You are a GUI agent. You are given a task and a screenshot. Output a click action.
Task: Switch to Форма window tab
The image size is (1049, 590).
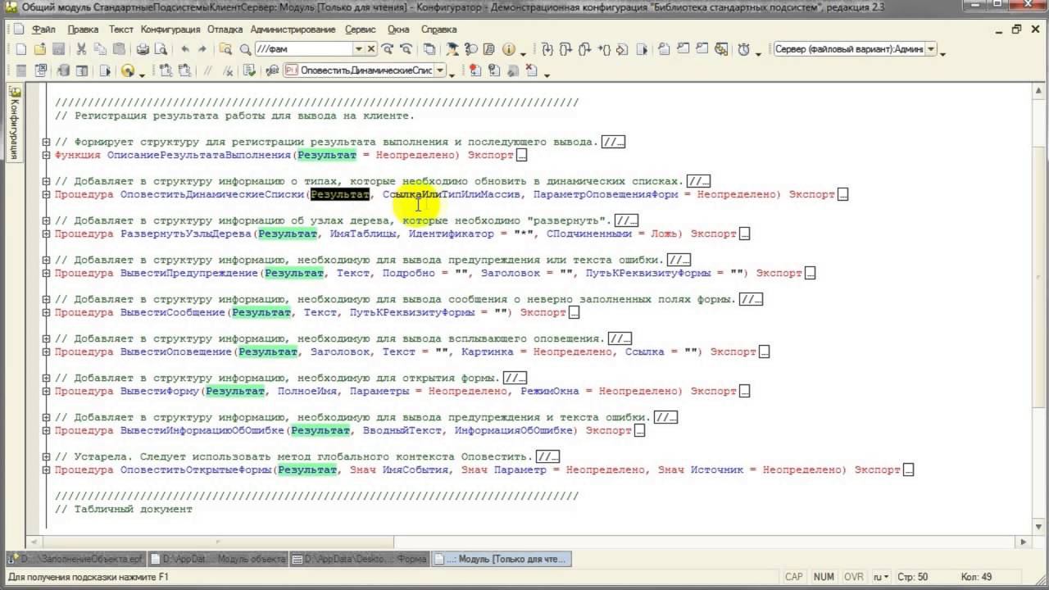(x=360, y=559)
